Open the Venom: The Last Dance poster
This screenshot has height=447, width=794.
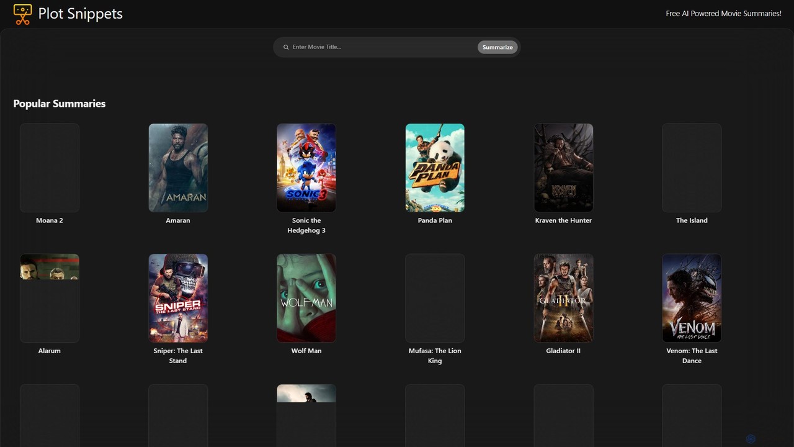[692, 298]
